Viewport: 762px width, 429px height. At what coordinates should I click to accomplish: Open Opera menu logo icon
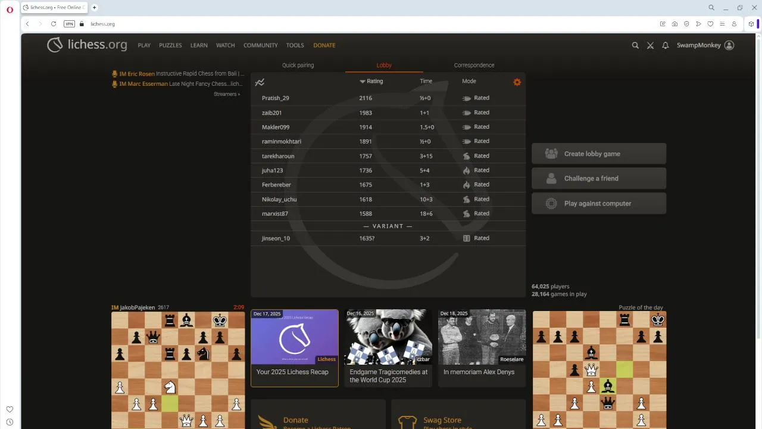(x=10, y=9)
